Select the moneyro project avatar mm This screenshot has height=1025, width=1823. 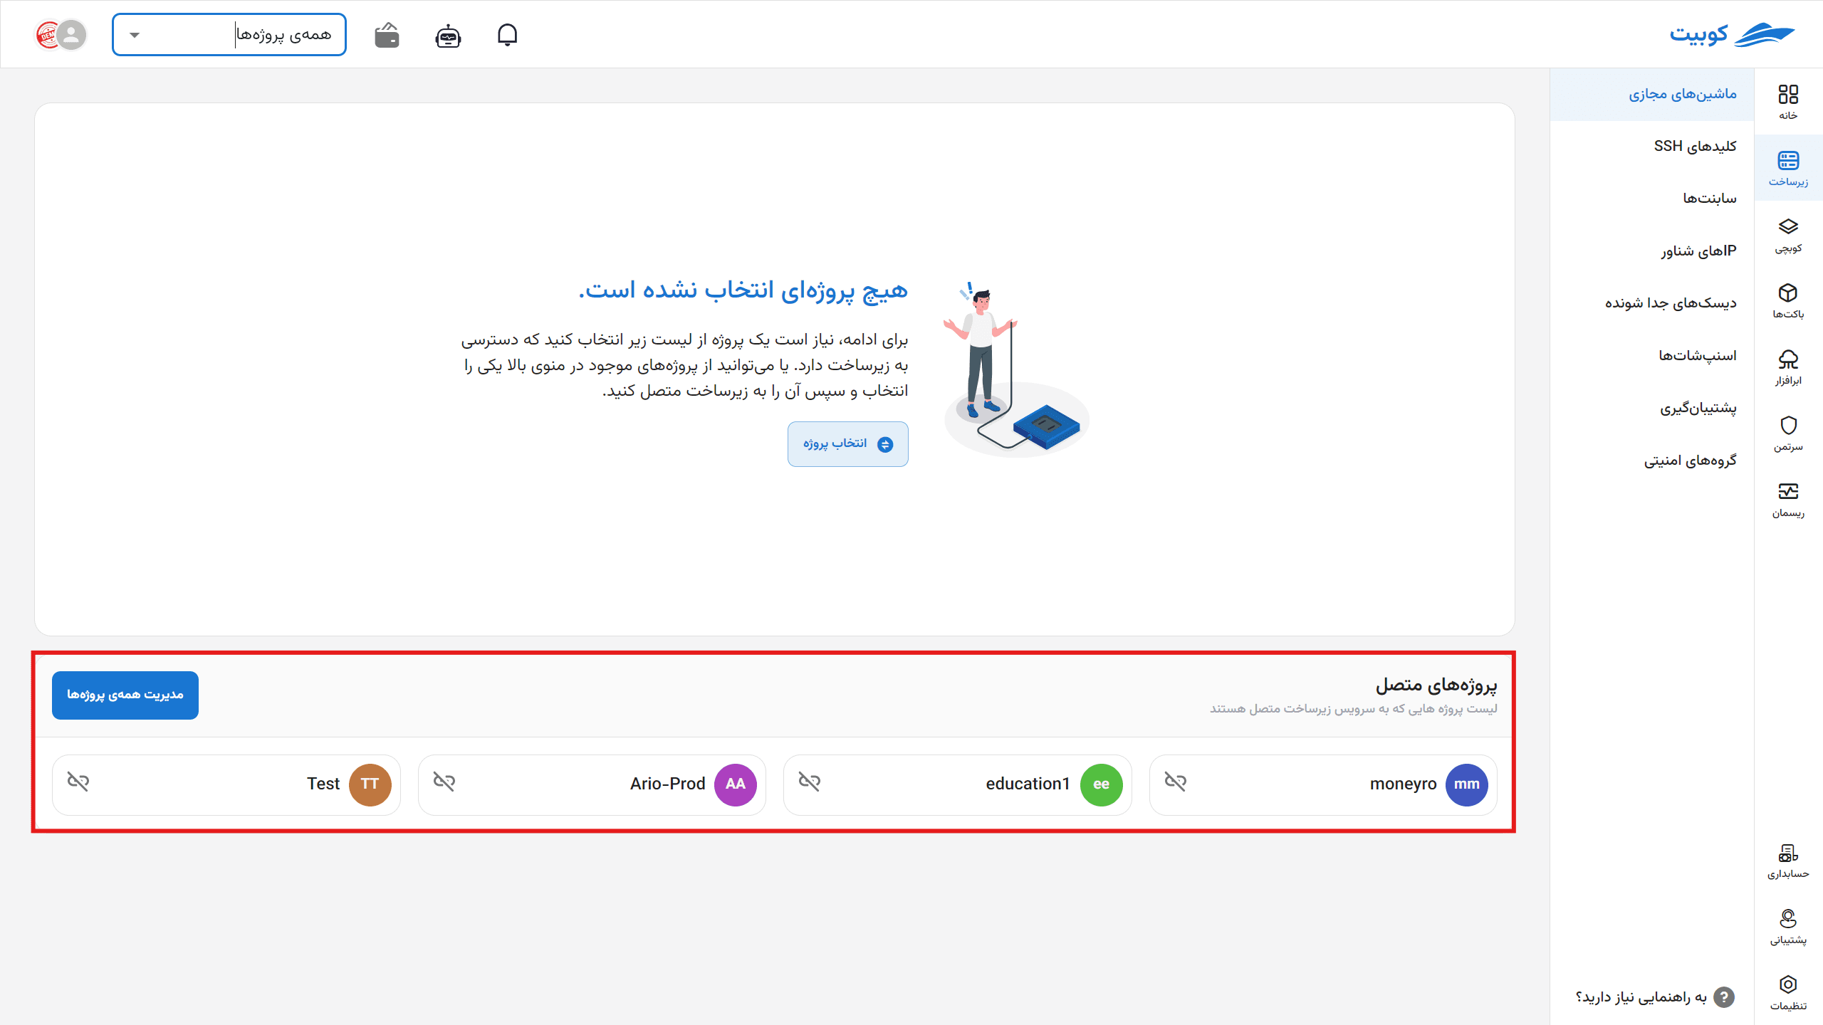(1466, 784)
